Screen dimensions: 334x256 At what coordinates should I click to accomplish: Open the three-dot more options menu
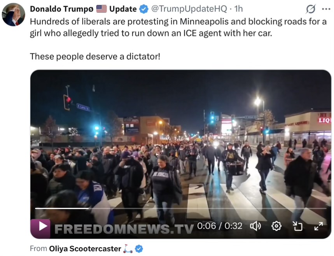click(x=326, y=9)
